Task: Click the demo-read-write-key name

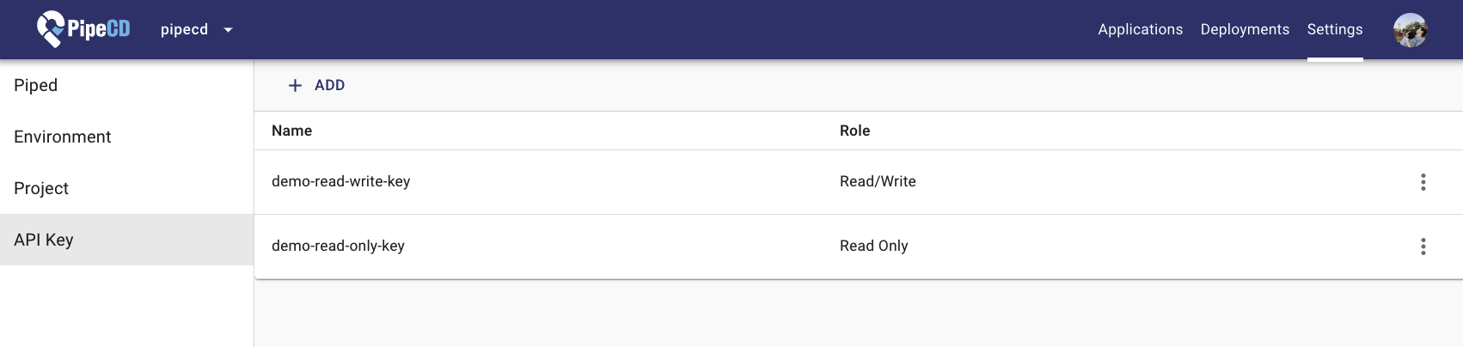Action: click(x=340, y=181)
